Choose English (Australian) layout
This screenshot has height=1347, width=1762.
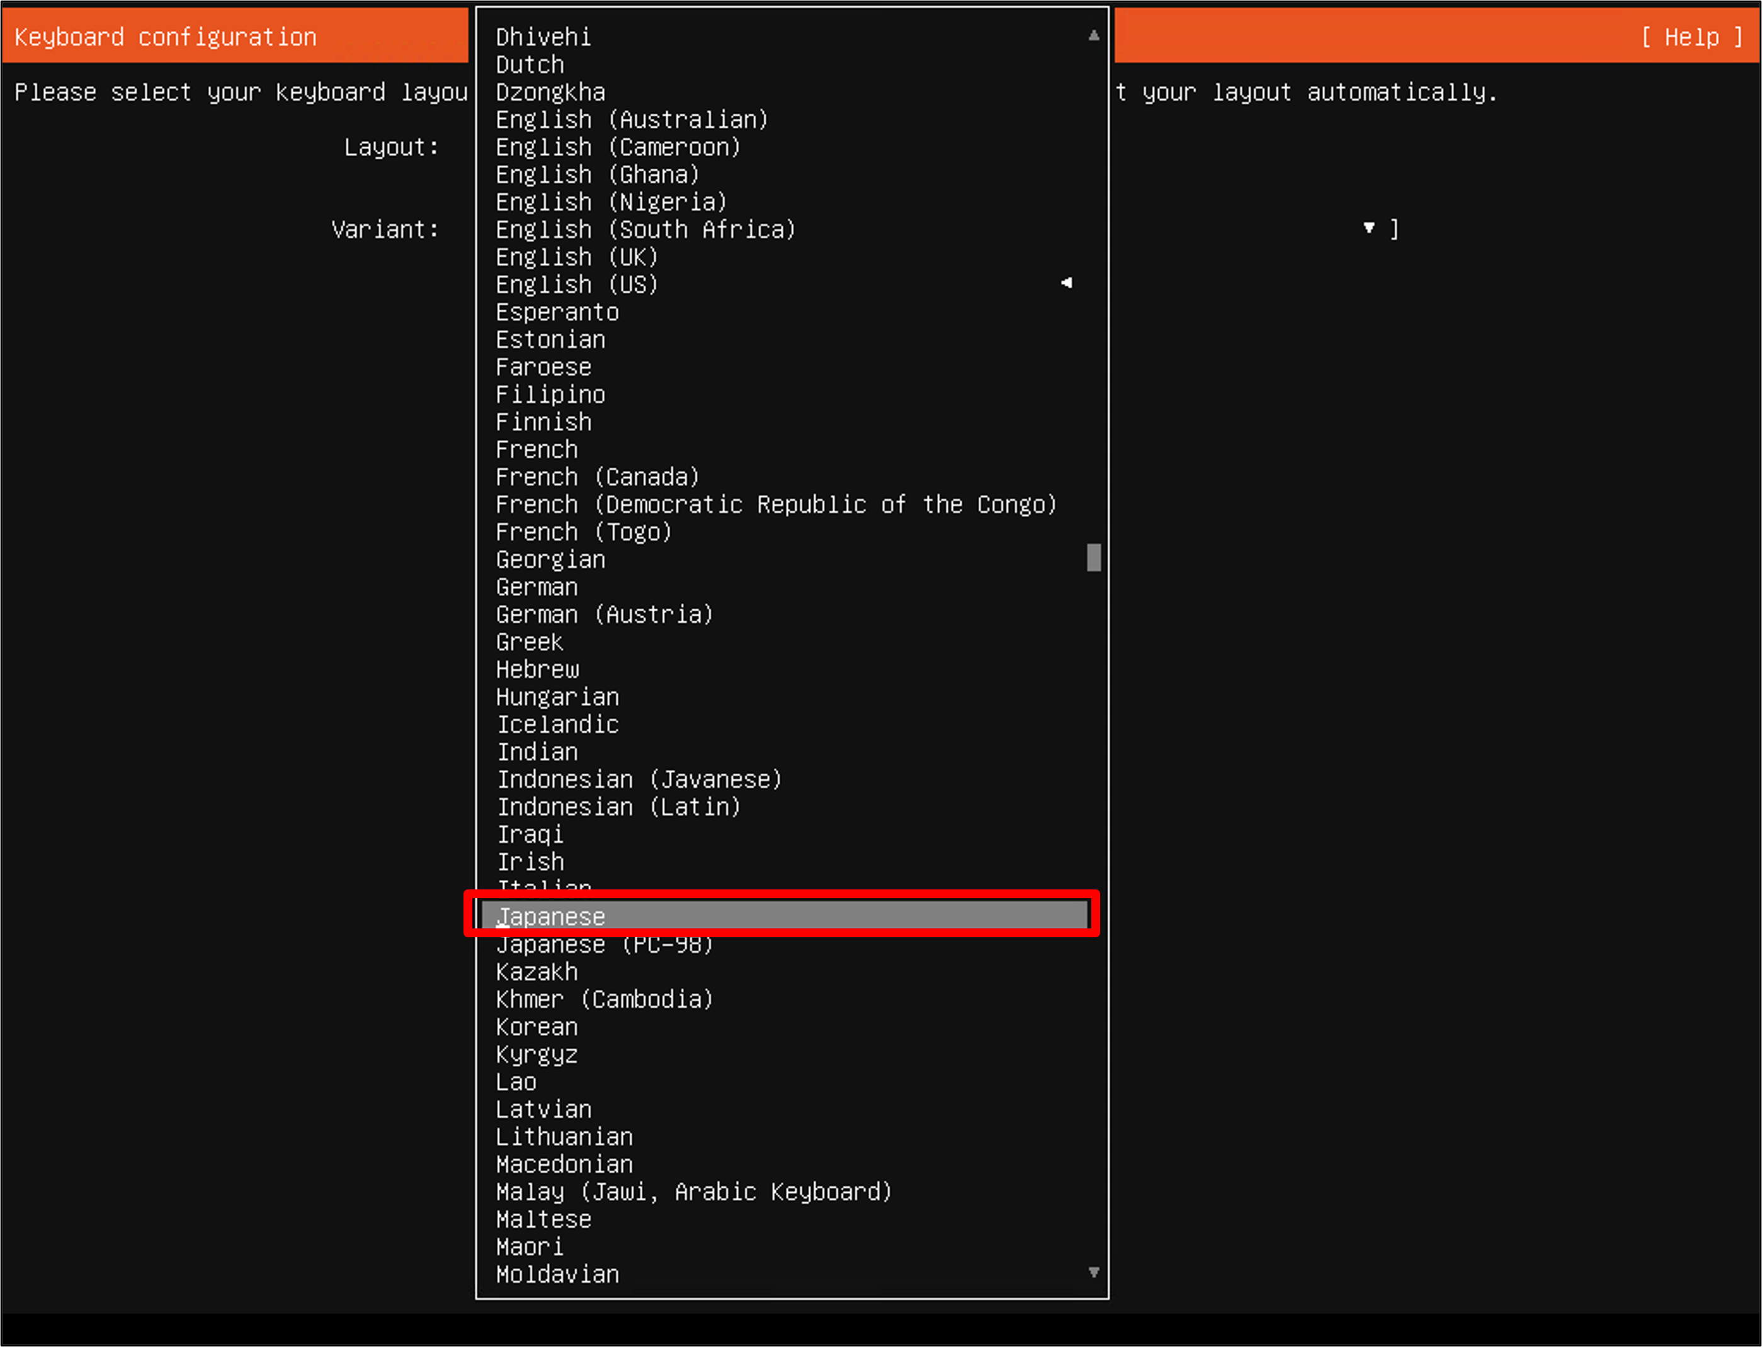tap(632, 120)
